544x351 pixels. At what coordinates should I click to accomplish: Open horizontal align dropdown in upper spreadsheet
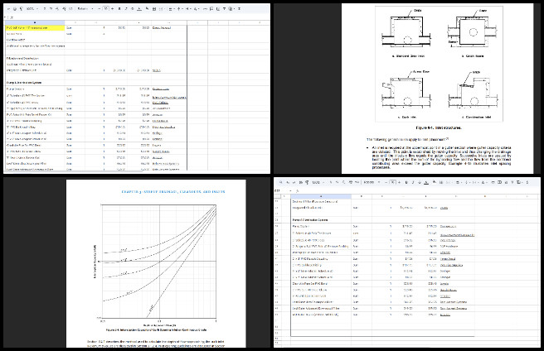tap(171, 8)
